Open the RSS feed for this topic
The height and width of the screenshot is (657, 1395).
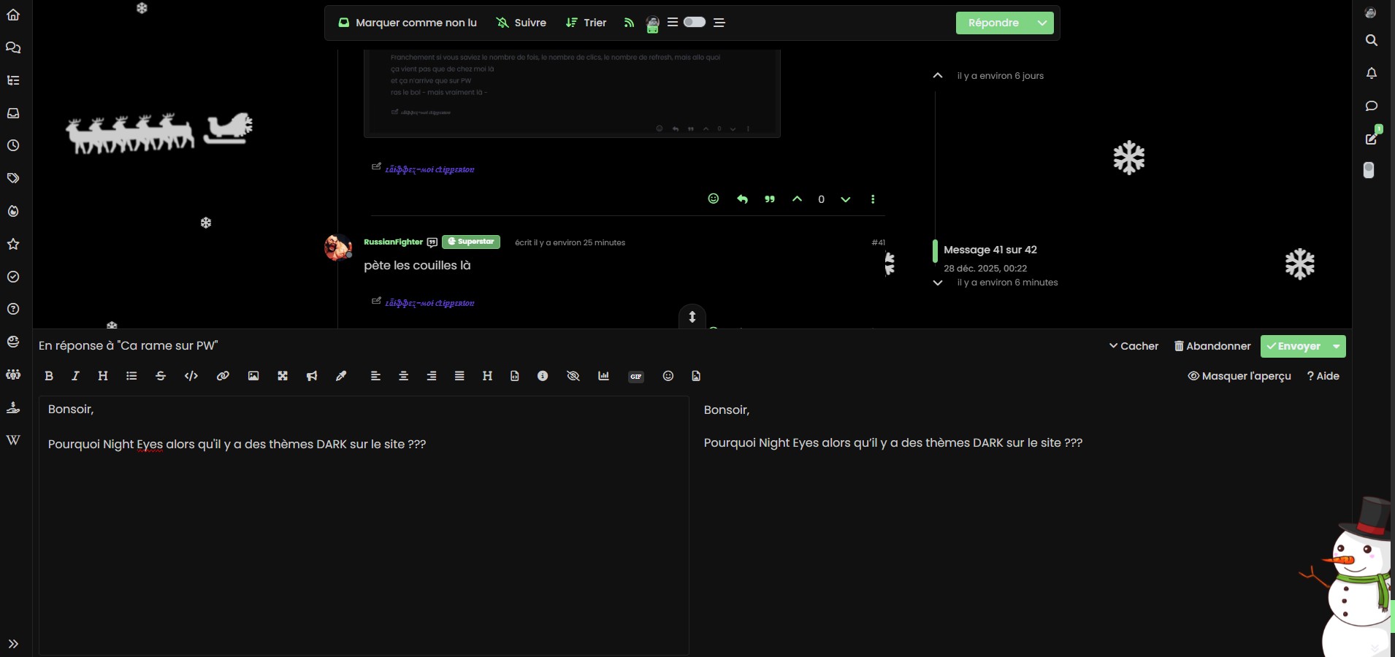(x=629, y=23)
